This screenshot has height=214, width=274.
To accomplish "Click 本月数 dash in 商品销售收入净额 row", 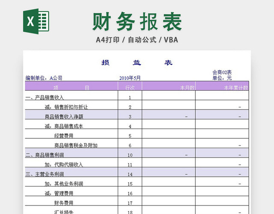I will point(186,116).
